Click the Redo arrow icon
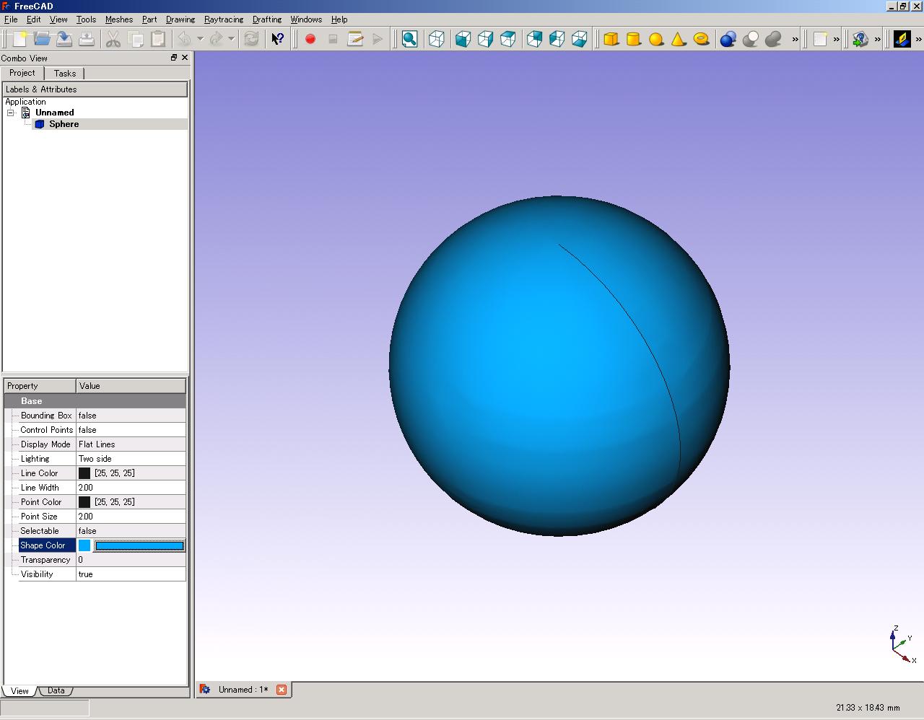The width and height of the screenshot is (924, 720). click(216, 39)
